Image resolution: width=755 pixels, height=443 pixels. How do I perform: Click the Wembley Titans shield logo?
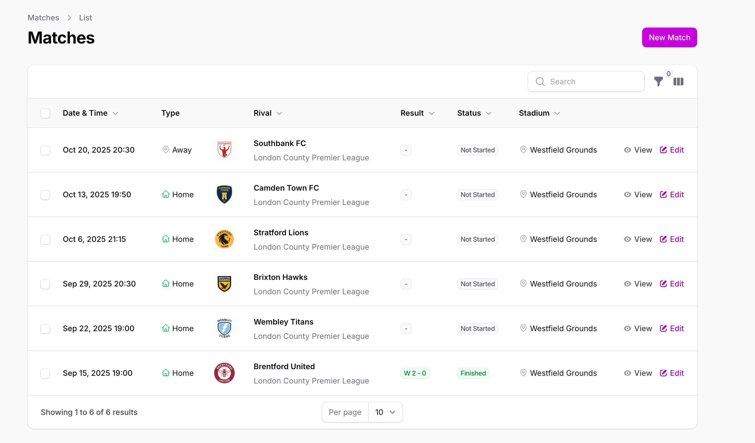click(224, 328)
